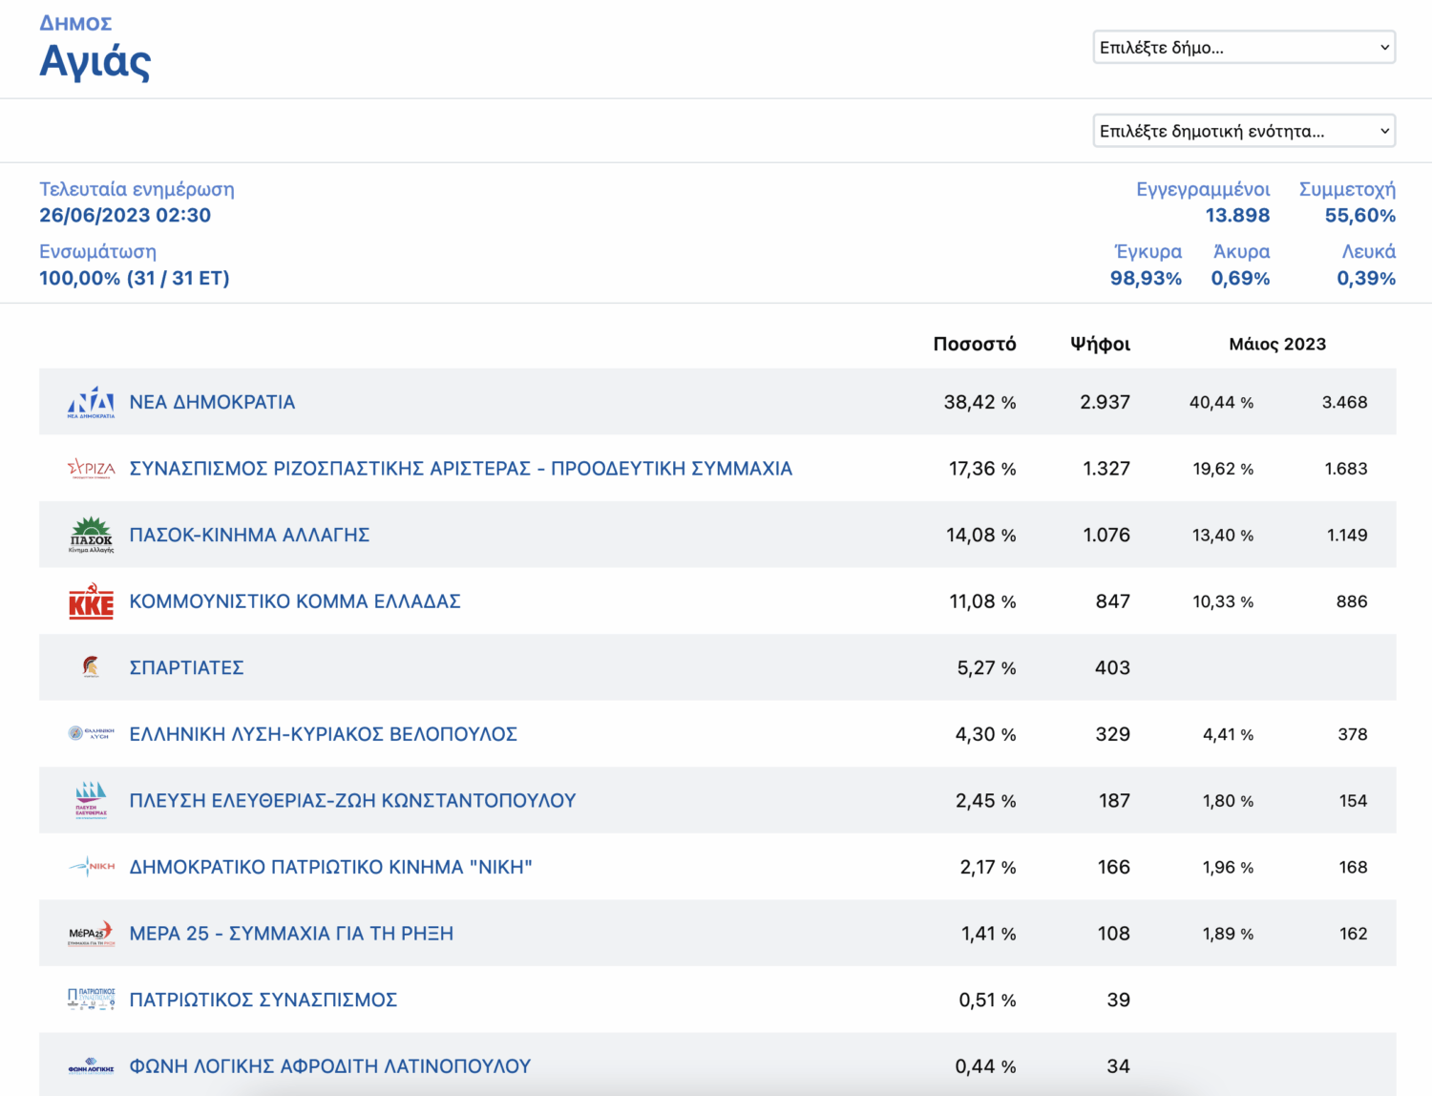Image resolution: width=1432 pixels, height=1096 pixels.
Task: Open the ΠΑΤΡΙΩΤΙΚΟΣ ΣΥΝΑΣΠΙΣΜΟΣ link
Action: click(x=263, y=1000)
